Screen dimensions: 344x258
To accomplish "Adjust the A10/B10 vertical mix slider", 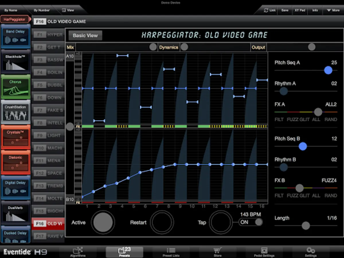I will tap(70, 127).
